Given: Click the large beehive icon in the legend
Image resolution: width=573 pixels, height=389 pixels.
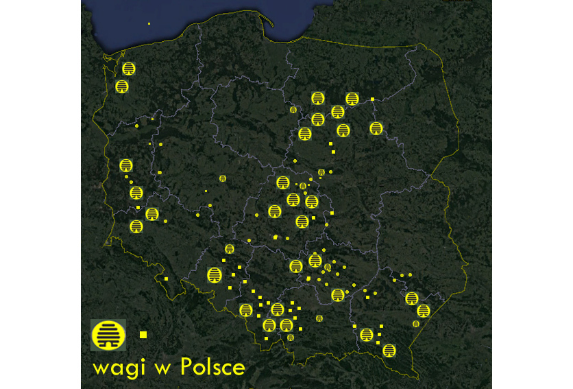Looking at the screenshot, I should point(108,335).
